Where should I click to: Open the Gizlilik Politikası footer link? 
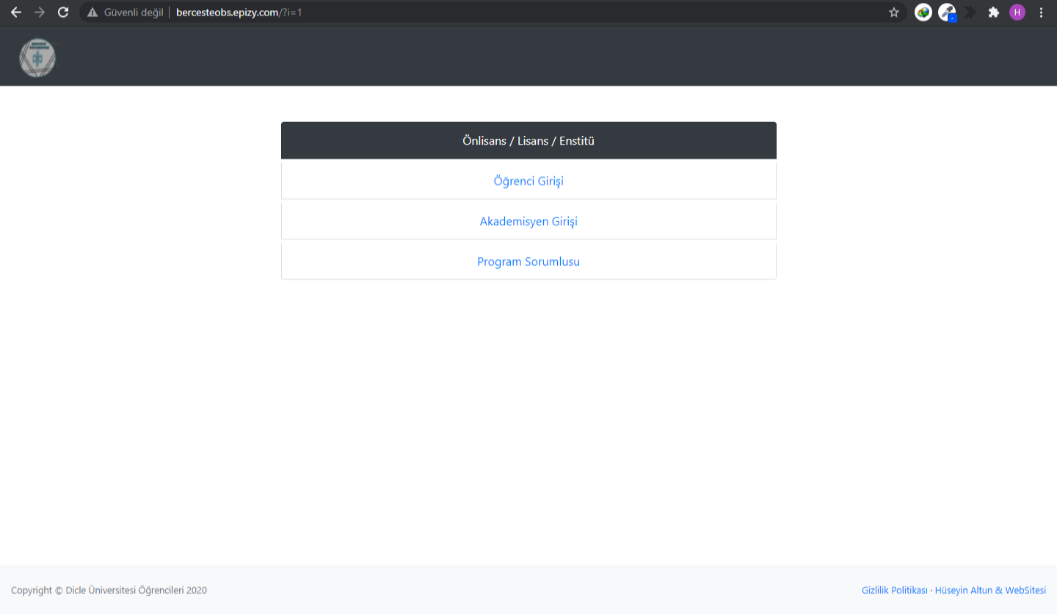pyautogui.click(x=894, y=590)
